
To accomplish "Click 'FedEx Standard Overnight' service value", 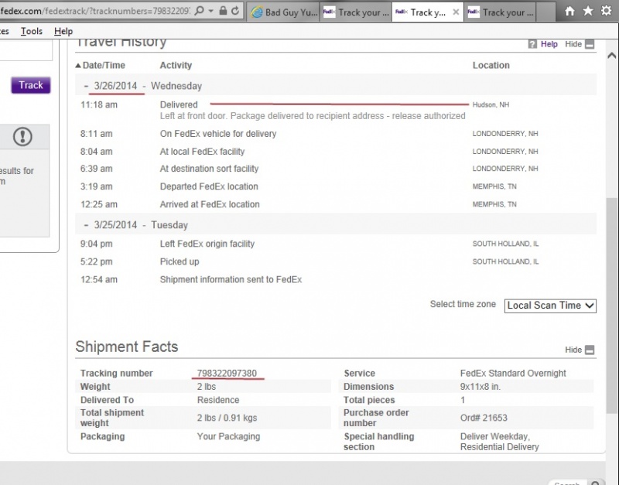I will click(x=513, y=374).
